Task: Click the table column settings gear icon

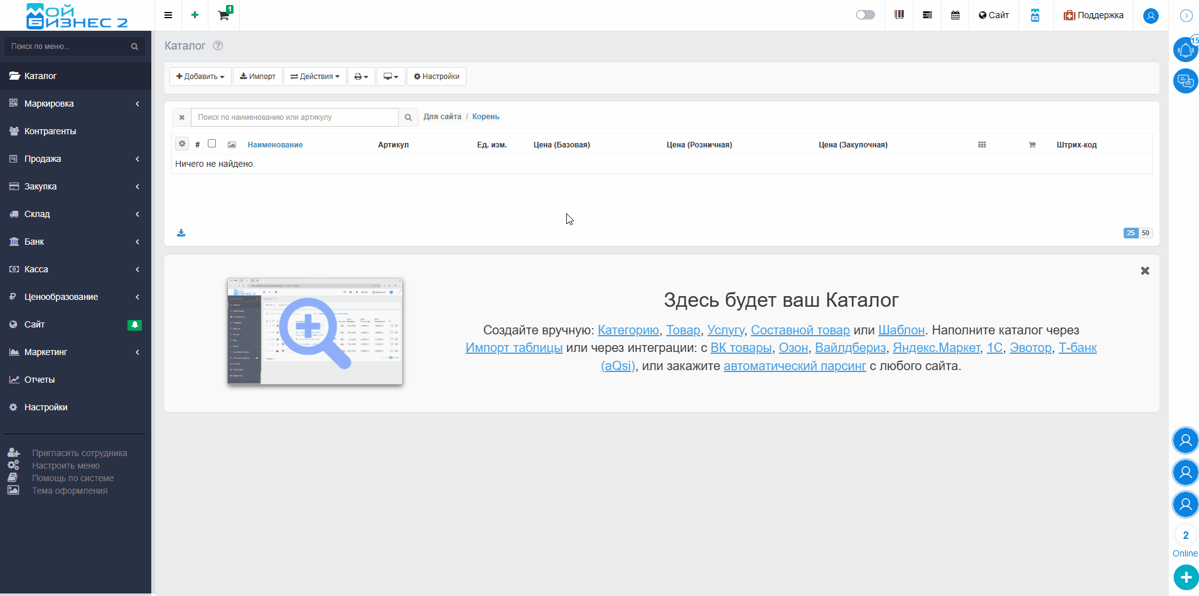Action: coord(182,144)
